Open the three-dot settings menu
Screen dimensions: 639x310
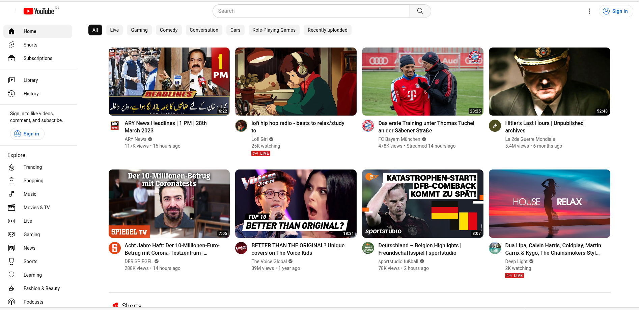[x=589, y=11]
